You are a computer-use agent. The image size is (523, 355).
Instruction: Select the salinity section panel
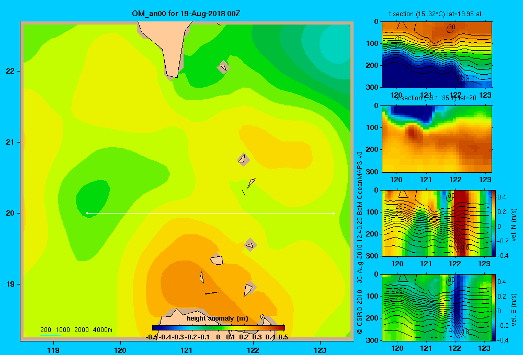coord(437,139)
